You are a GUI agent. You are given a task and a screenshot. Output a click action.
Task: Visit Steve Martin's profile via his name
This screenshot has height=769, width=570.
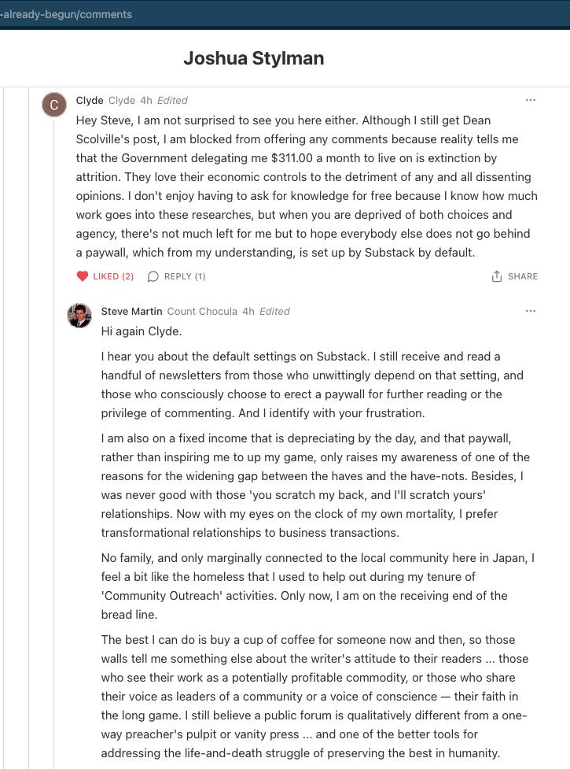click(x=132, y=311)
